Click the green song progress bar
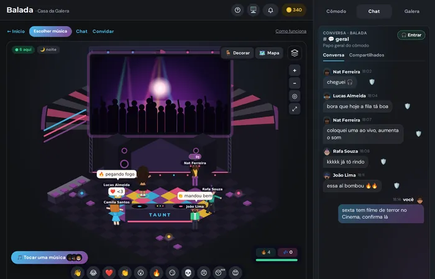The width and height of the screenshot is (435, 279). coord(277,260)
